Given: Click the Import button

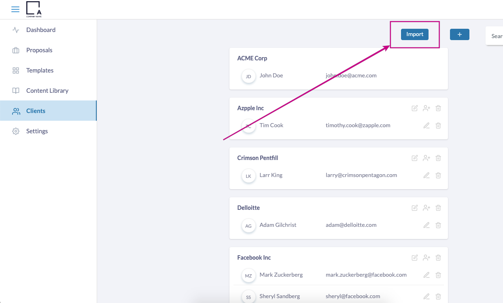Looking at the screenshot, I should pos(415,34).
